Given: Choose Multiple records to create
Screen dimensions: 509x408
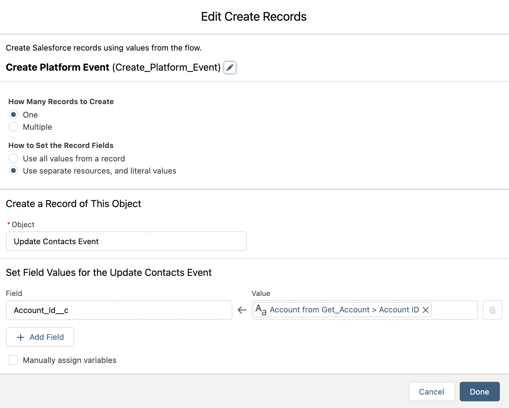Looking at the screenshot, I should [x=13, y=127].
